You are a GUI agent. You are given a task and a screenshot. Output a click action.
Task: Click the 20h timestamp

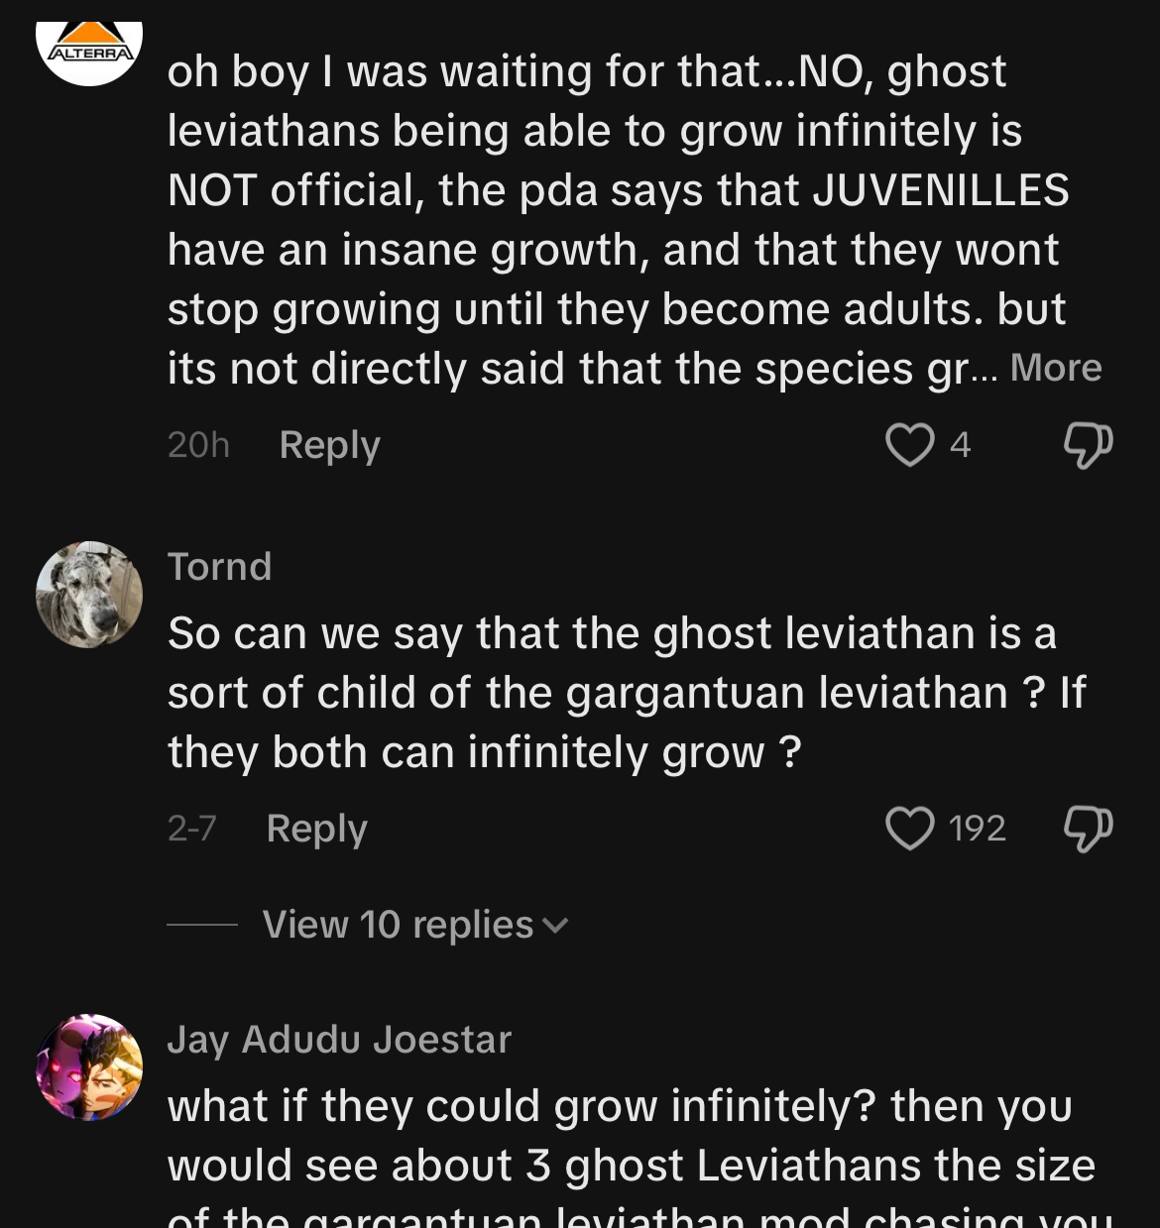198,445
